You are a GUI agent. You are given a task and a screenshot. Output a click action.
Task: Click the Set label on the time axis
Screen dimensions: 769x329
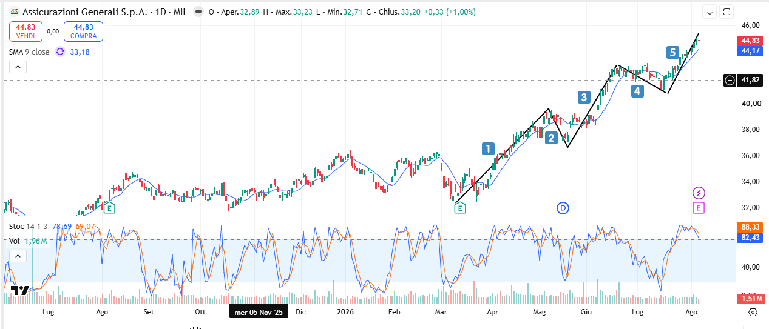tap(148, 313)
